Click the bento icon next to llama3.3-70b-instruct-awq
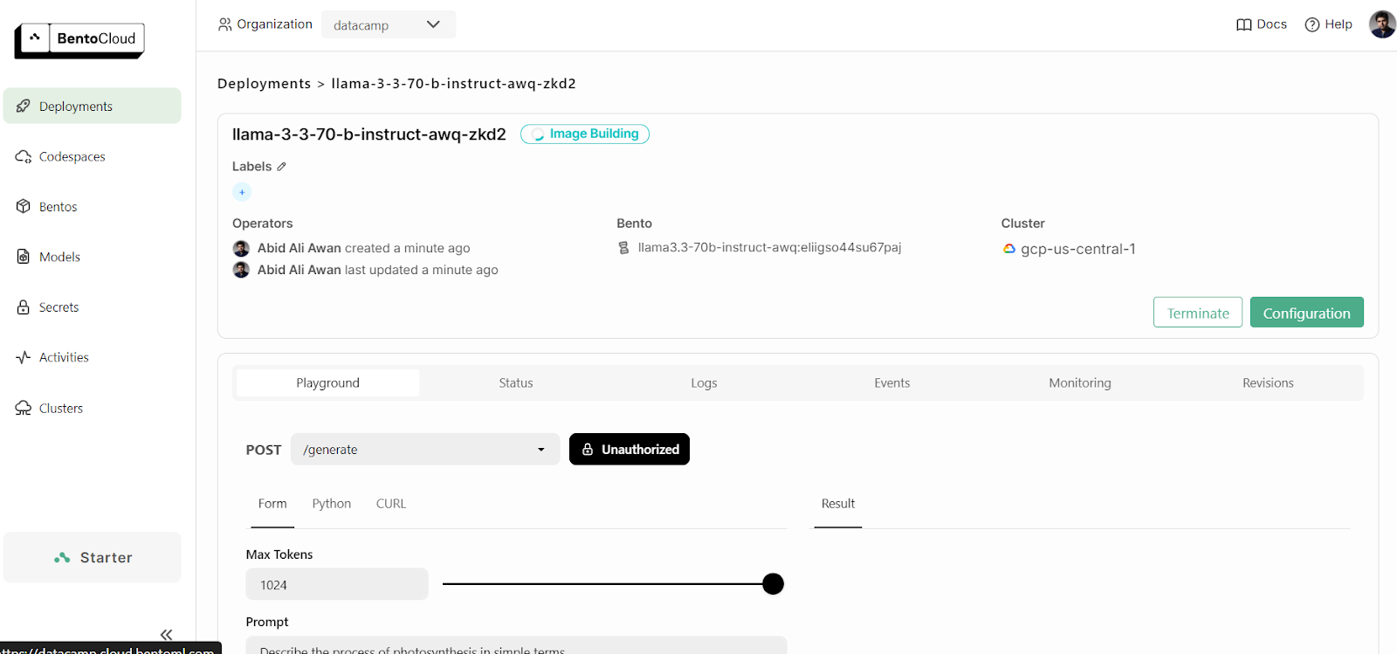Viewport: 1397px width, 654px height. (x=623, y=248)
